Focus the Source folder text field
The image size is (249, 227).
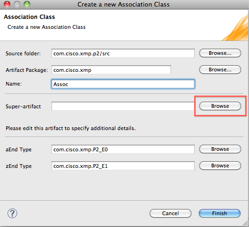click(123, 53)
